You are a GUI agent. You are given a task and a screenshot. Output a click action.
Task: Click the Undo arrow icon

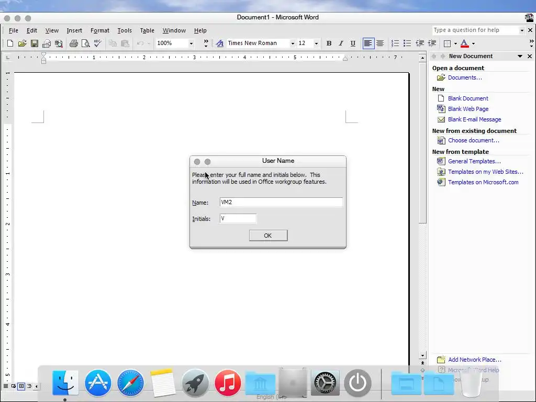[x=140, y=43]
